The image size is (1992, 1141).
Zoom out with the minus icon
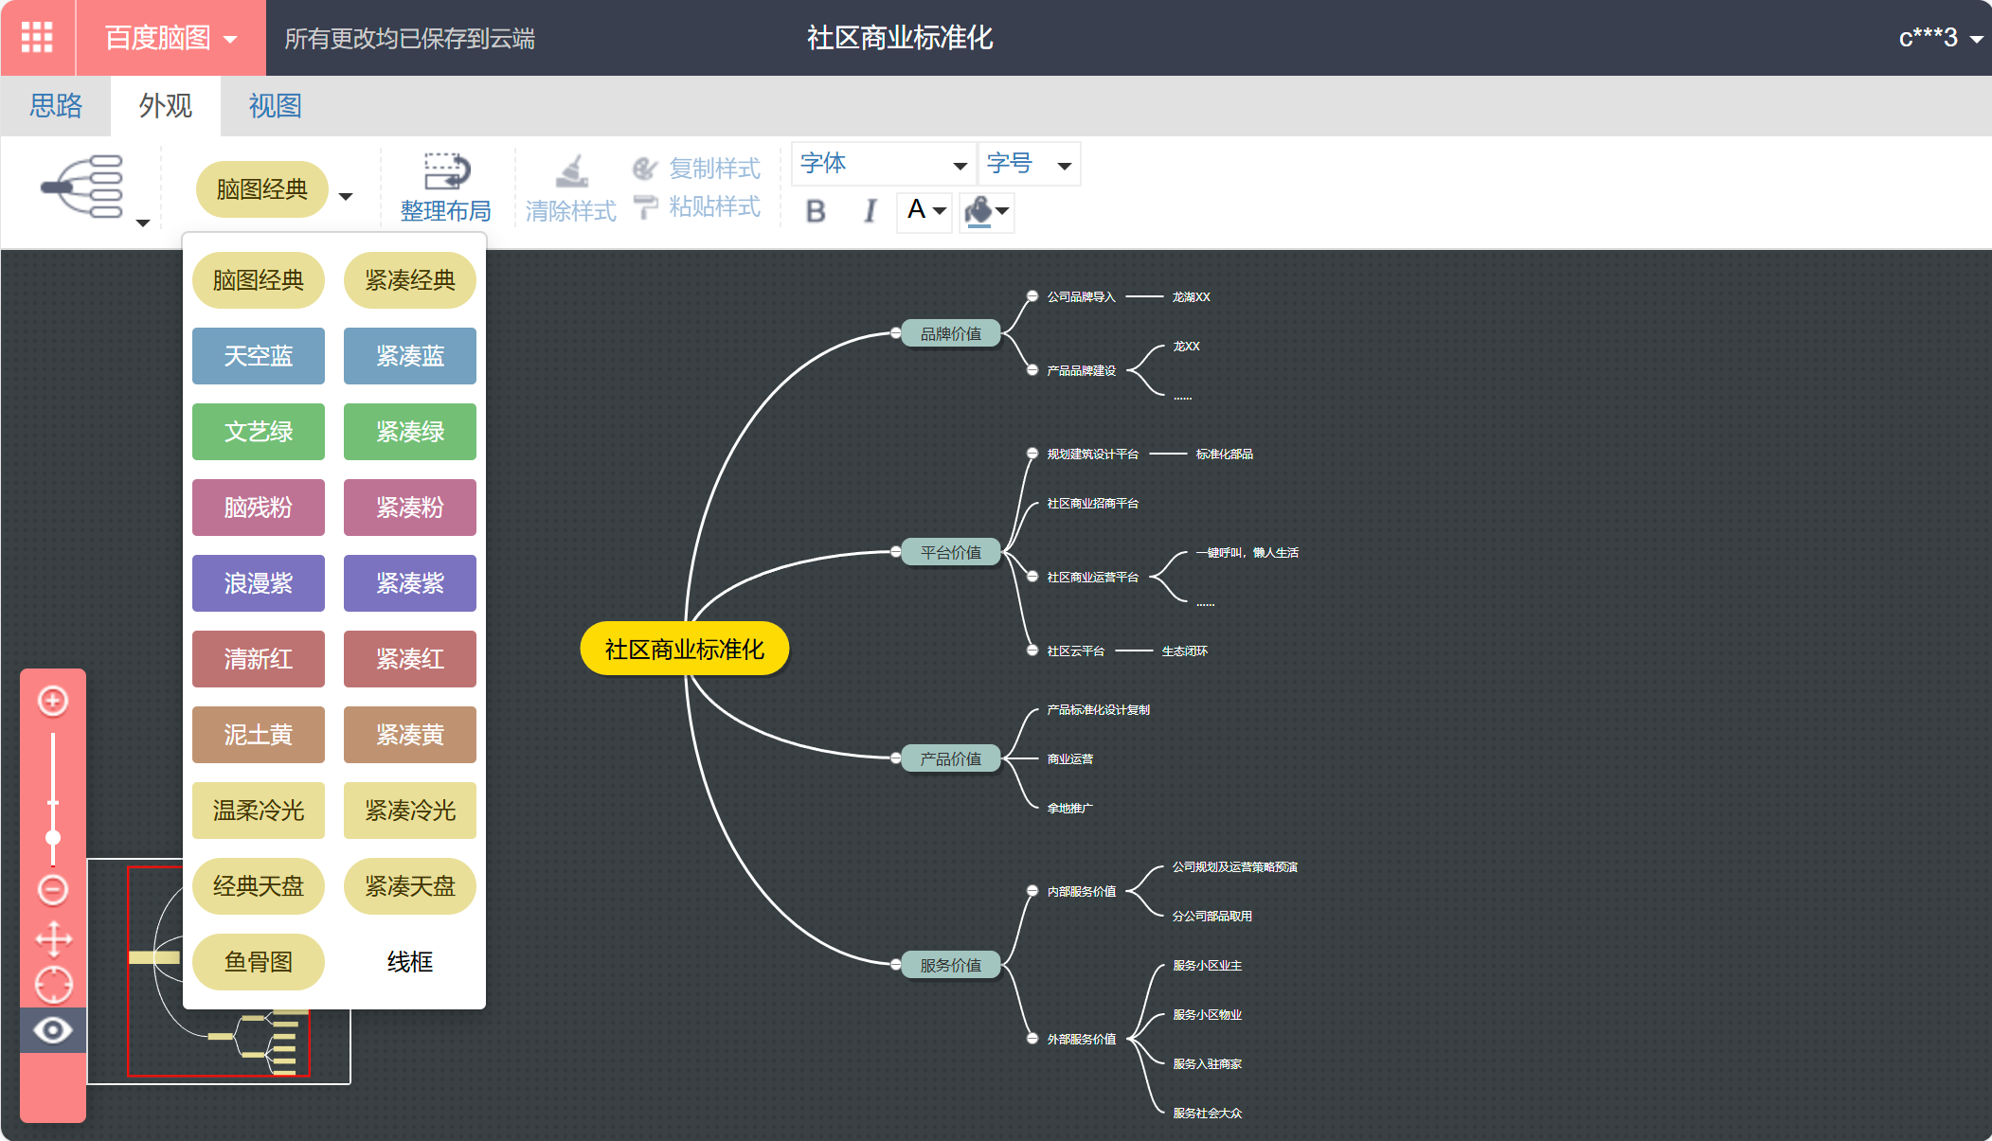pos(53,888)
